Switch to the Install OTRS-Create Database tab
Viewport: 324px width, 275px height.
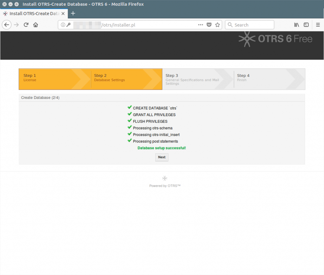pos(33,14)
